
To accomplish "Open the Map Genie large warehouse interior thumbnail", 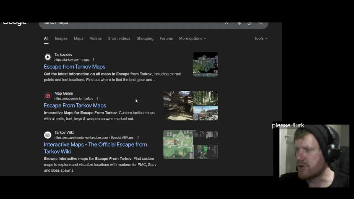I will tap(178, 106).
